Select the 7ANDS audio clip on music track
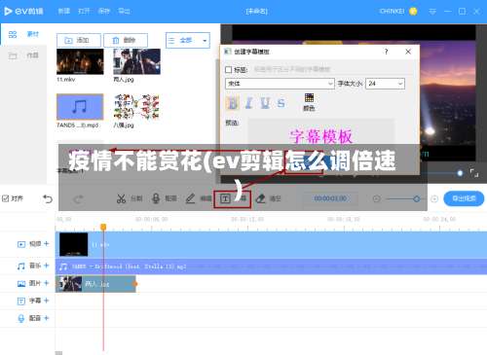 [x=271, y=266]
